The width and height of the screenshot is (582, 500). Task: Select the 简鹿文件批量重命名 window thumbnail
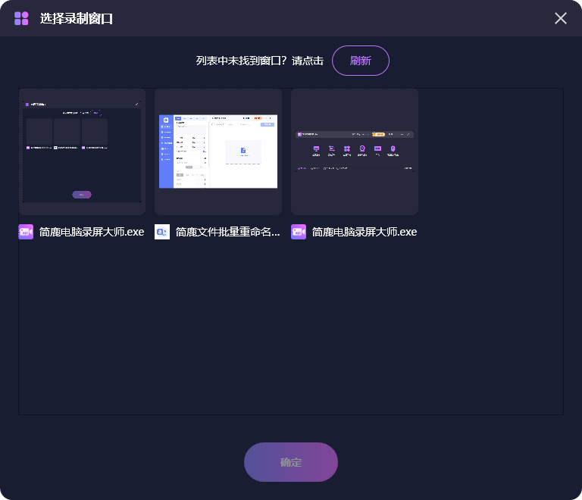coord(218,152)
